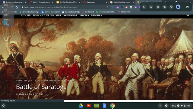
Task: Open Google Classroom from the shelf
Action: click(x=96, y=106)
